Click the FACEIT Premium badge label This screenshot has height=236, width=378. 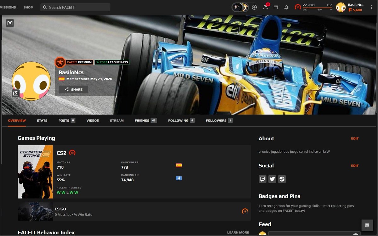click(x=79, y=62)
